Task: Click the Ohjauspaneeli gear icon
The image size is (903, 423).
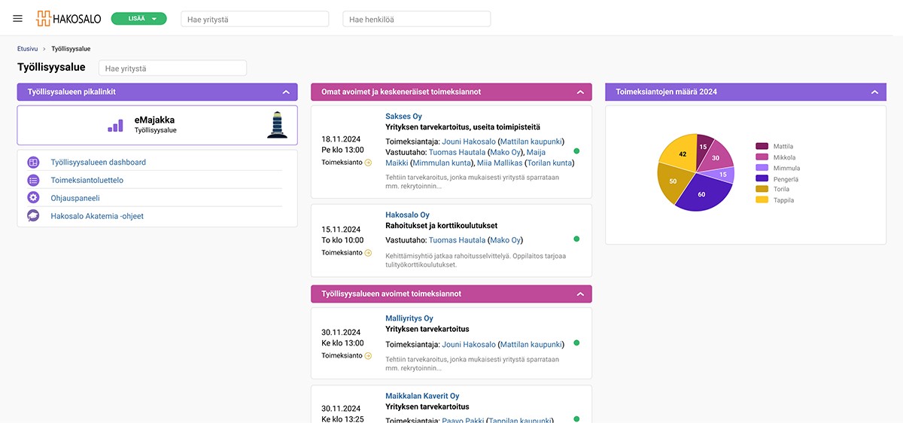Action: (33, 198)
